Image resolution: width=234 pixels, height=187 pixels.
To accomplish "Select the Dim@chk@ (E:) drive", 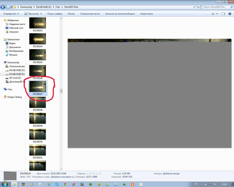I will point(15,74).
